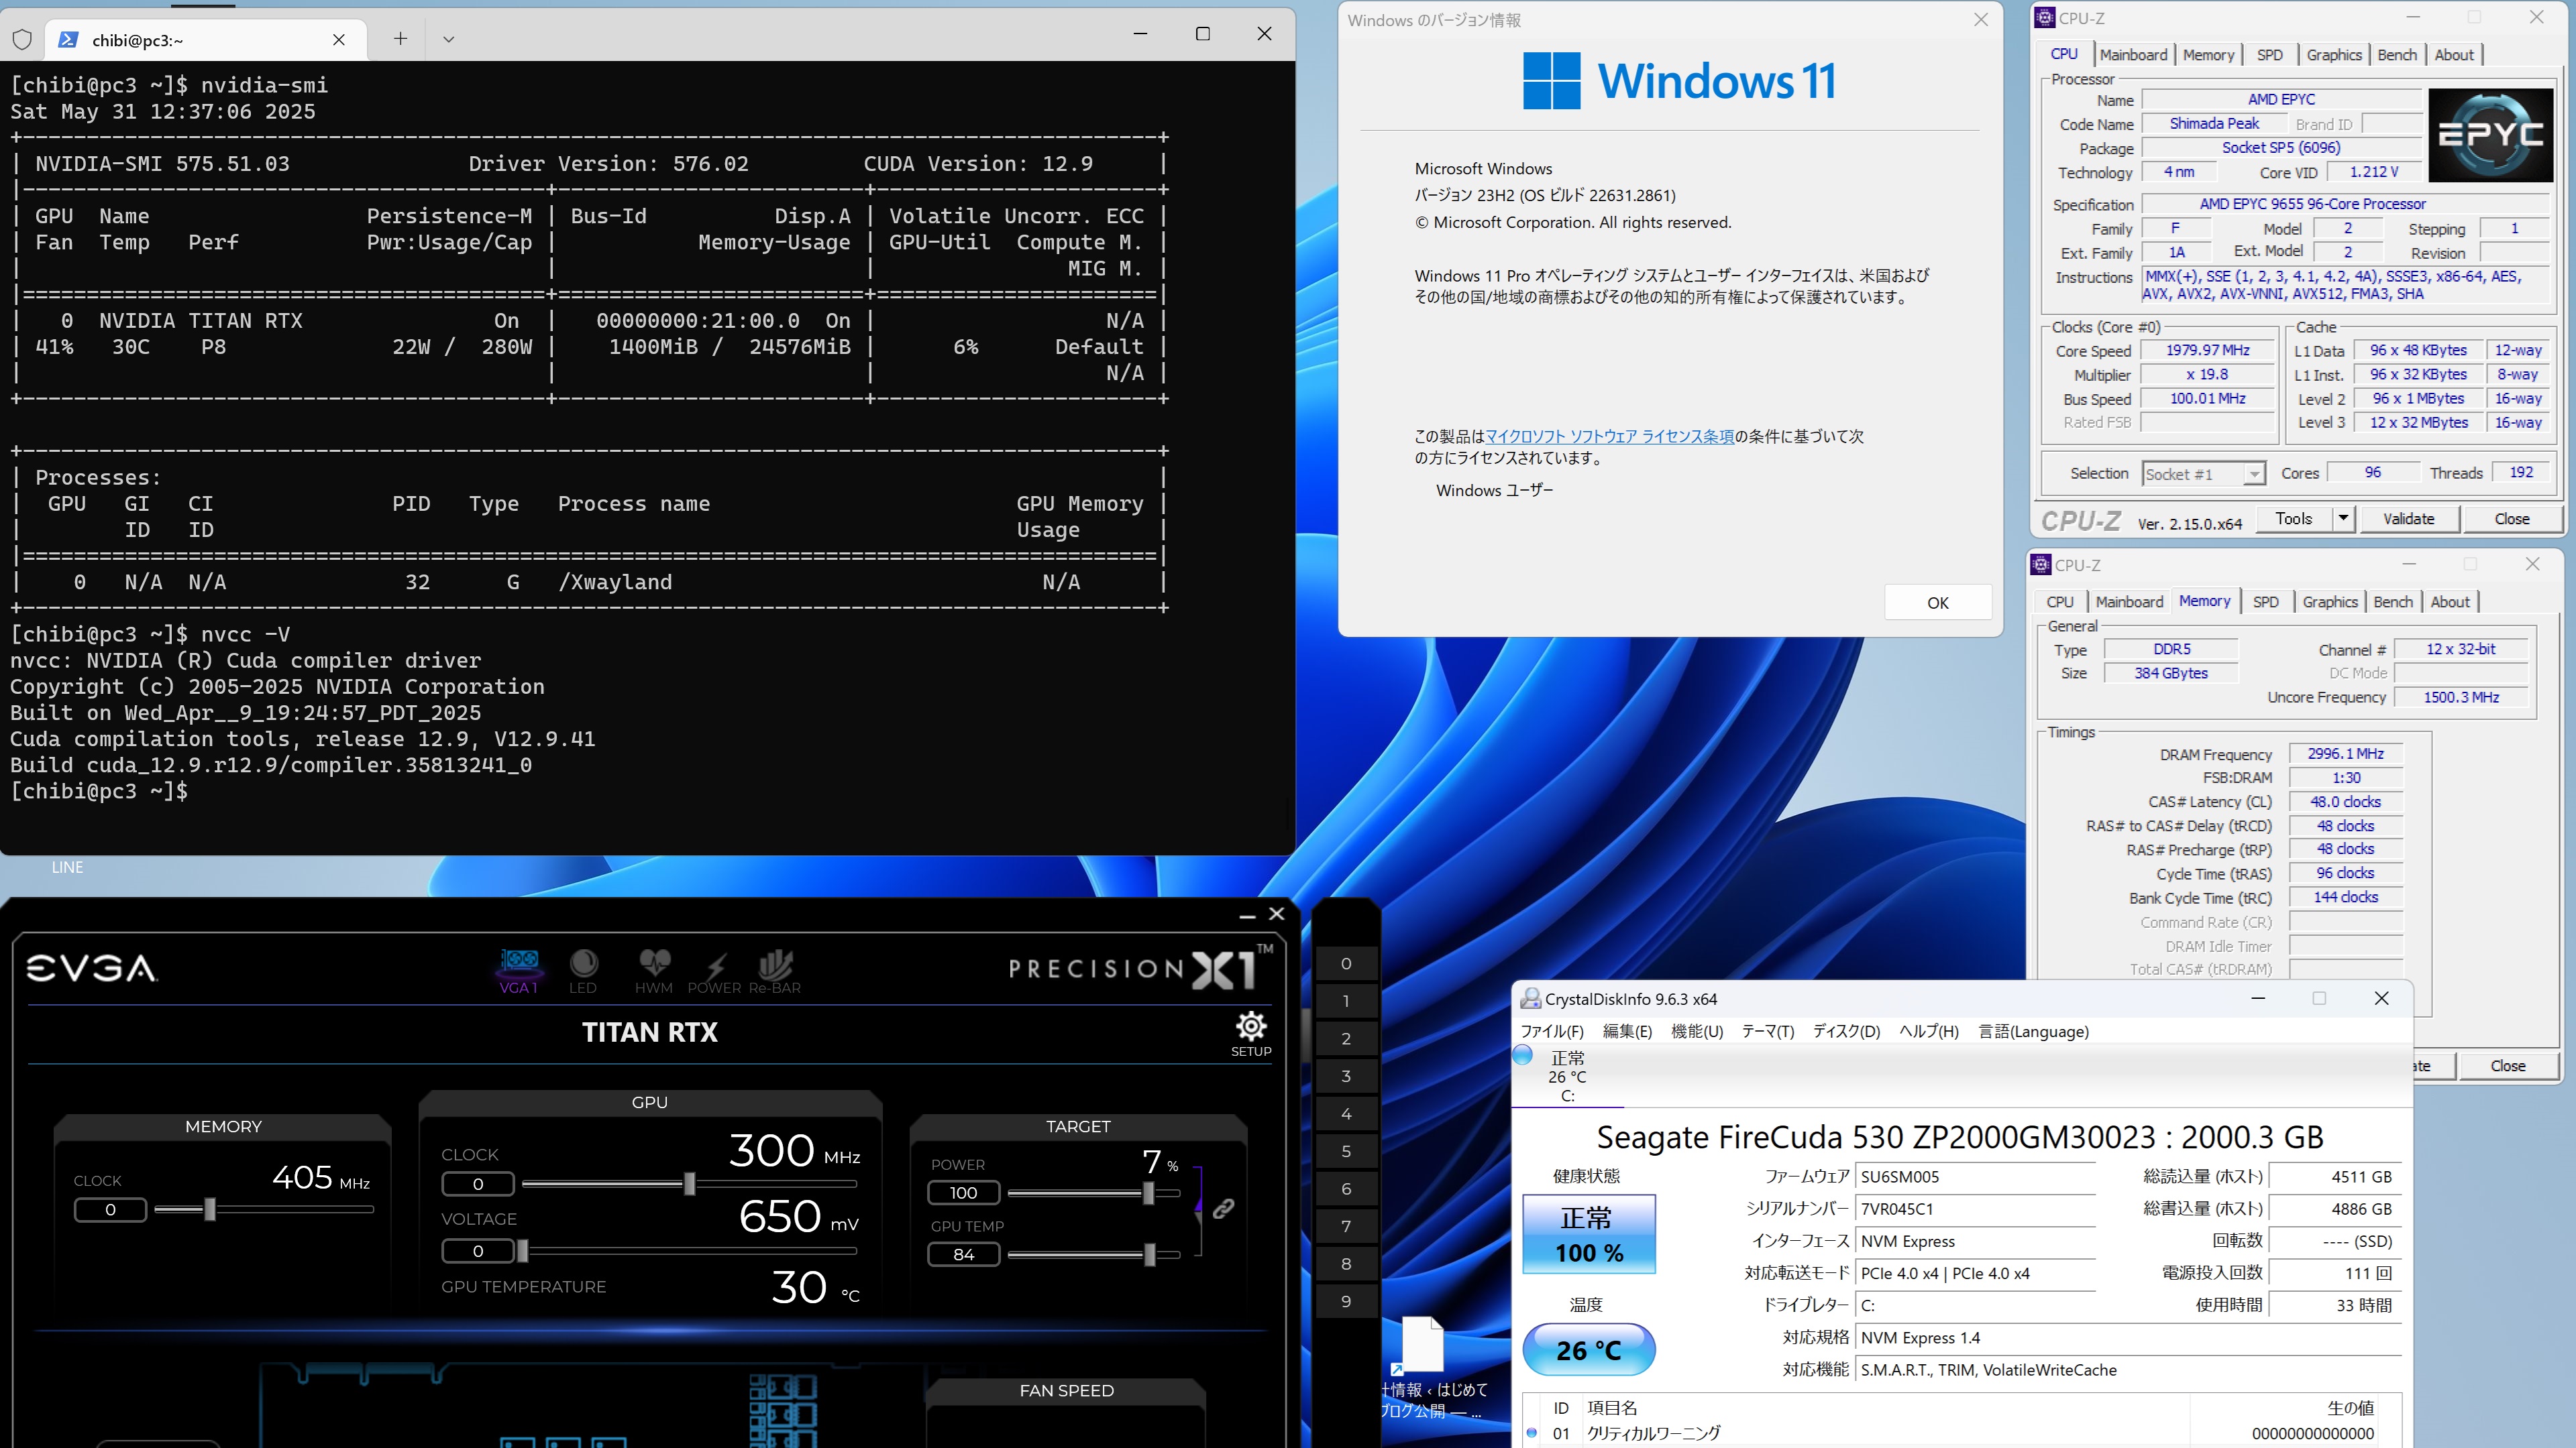Click OK in Windows version dialog
Screen dimensions: 2576x1448
click(x=1937, y=603)
